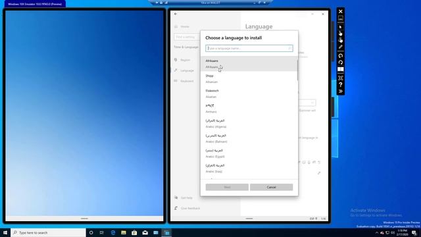
Task: Select single touch input hand tool
Action: 341,34
